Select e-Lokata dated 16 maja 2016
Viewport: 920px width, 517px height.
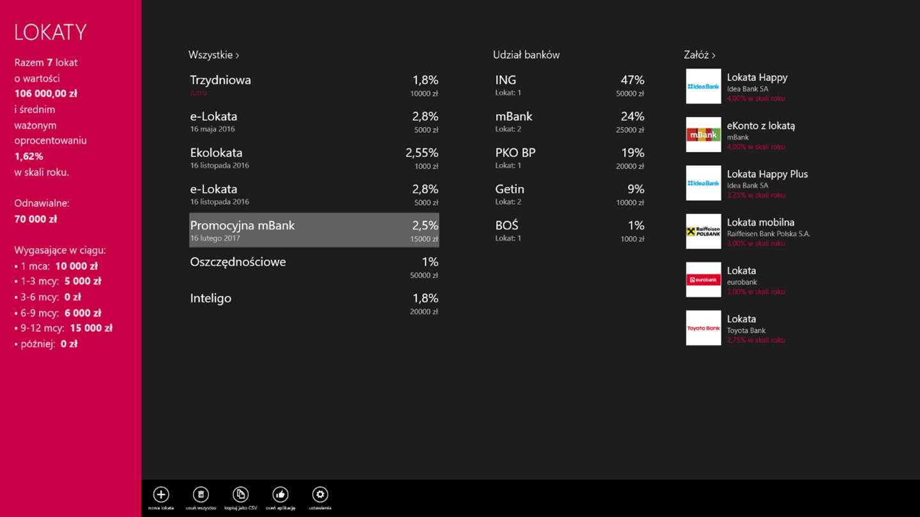(314, 121)
